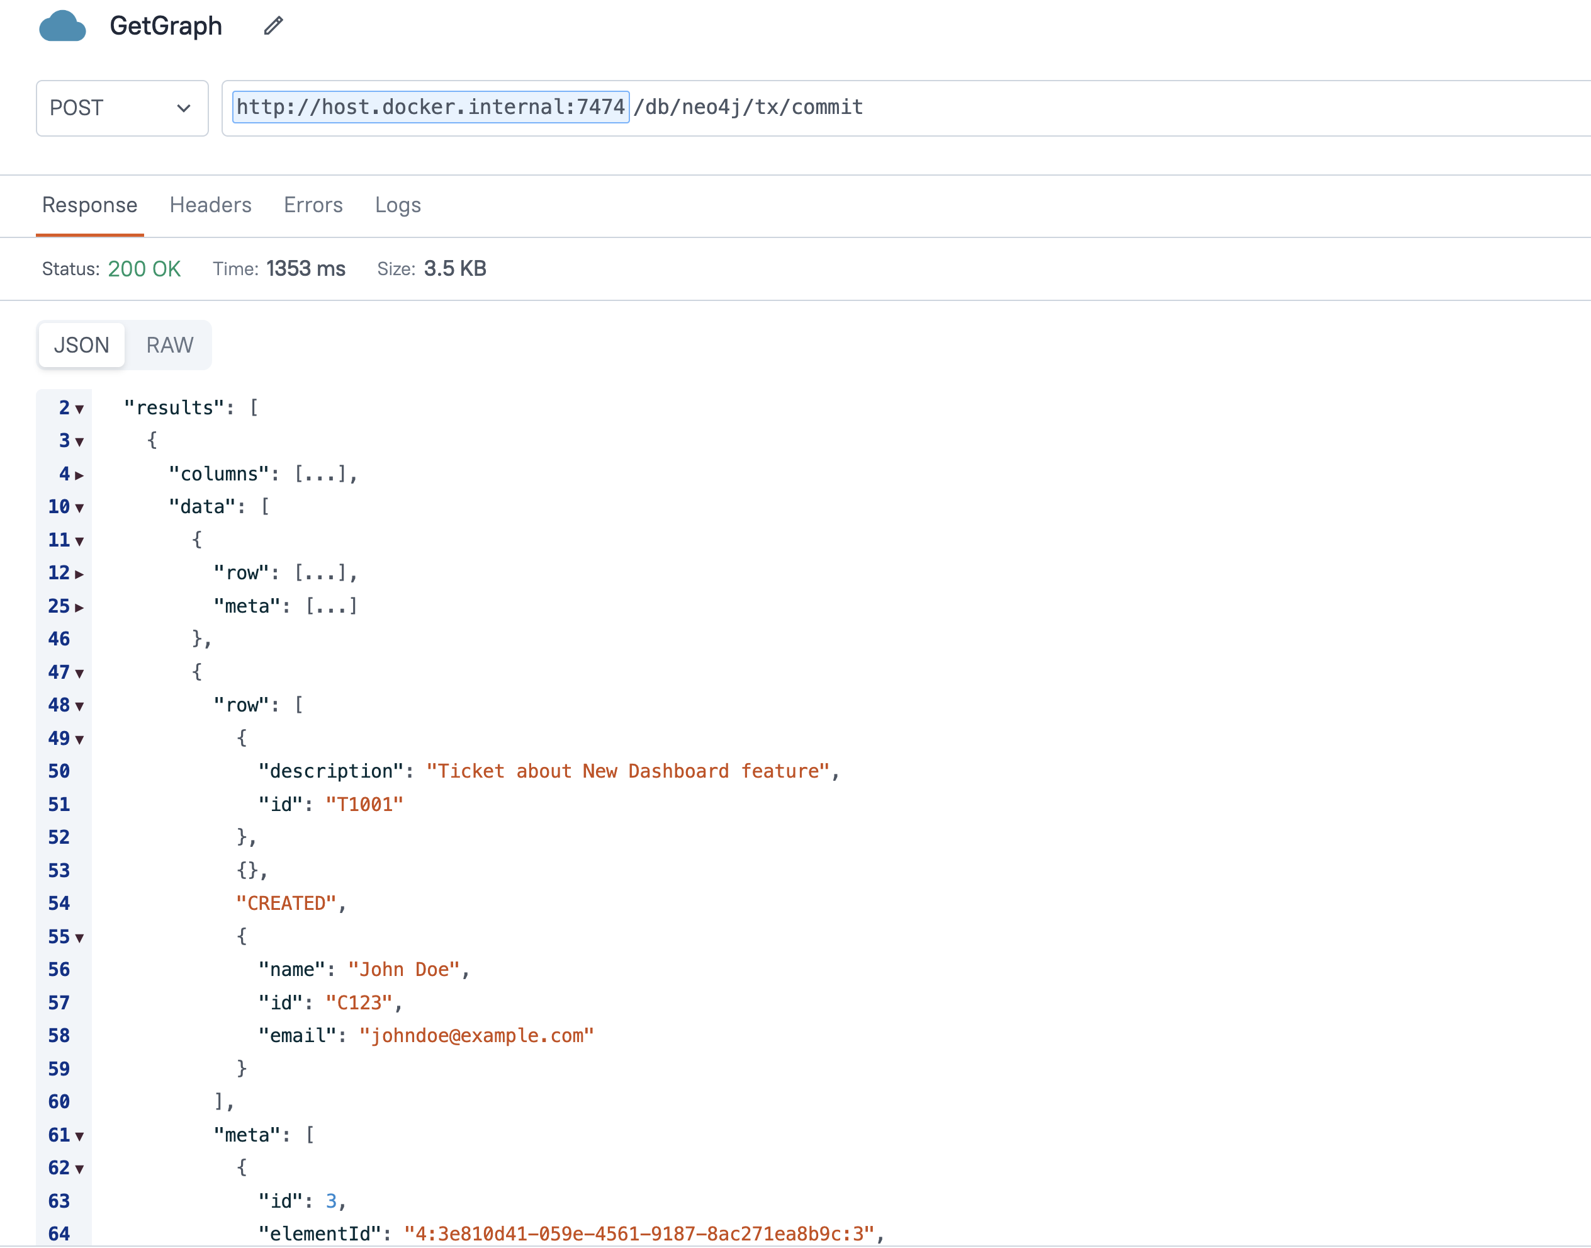Click the 200 OK status text
The width and height of the screenshot is (1591, 1248).
(144, 269)
